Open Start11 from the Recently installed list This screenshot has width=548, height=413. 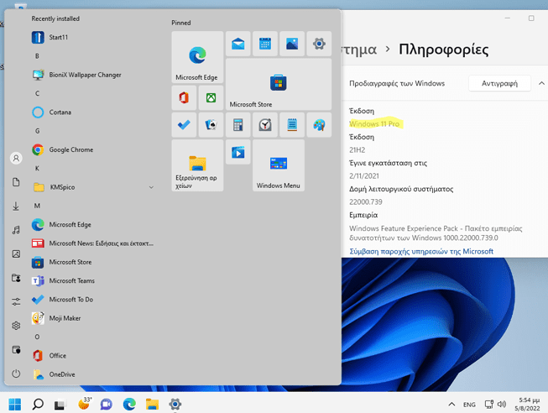[92, 37]
